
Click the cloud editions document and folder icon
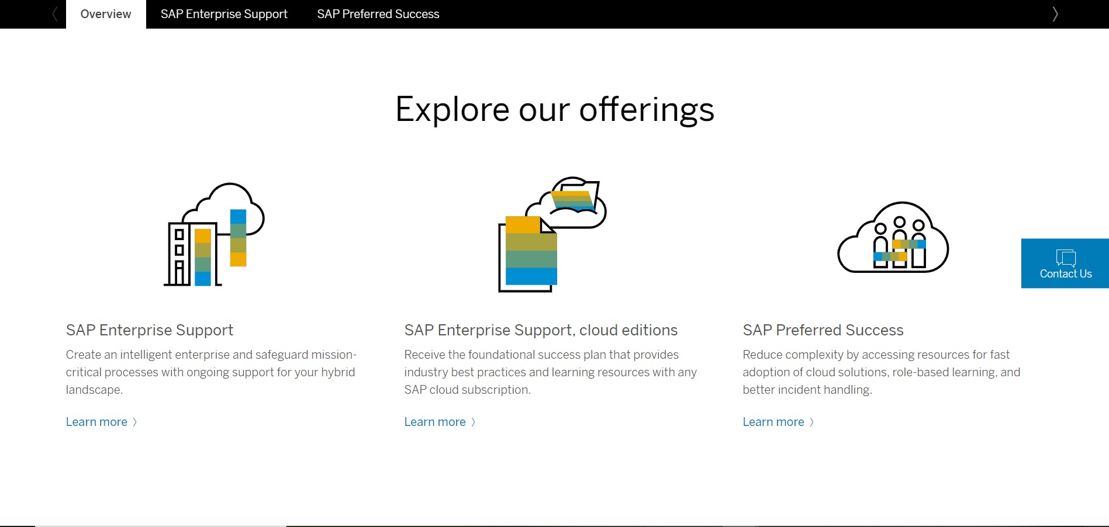click(x=552, y=234)
